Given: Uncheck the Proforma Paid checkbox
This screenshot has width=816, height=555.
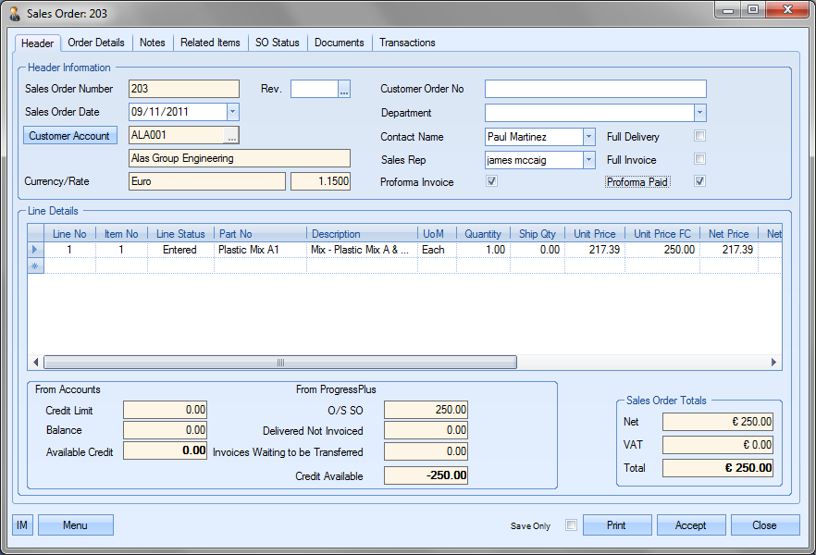Looking at the screenshot, I should point(700,181).
